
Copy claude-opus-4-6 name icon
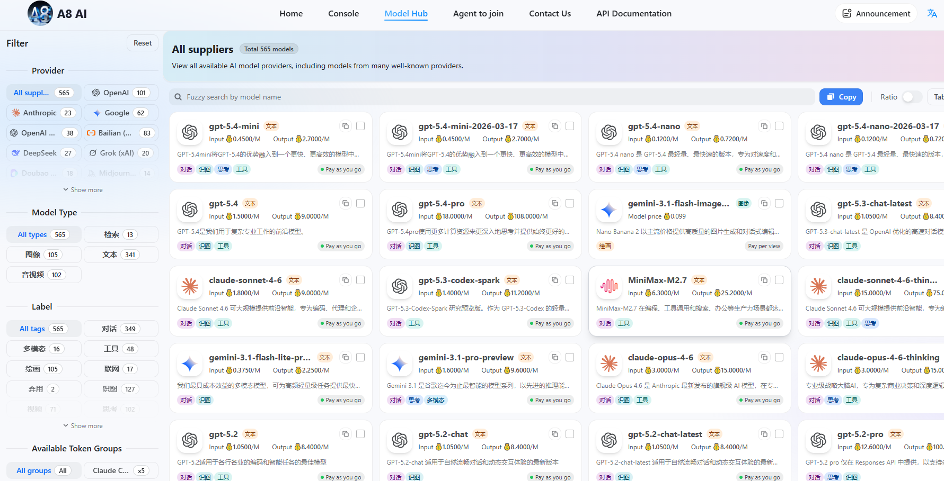click(x=764, y=357)
